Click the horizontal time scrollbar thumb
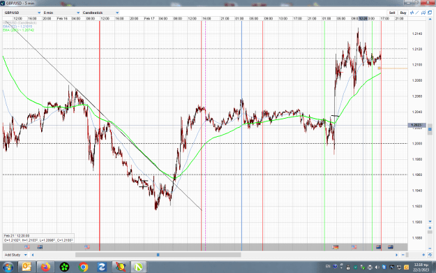The width and height of the screenshot is (436, 273). coord(158,255)
